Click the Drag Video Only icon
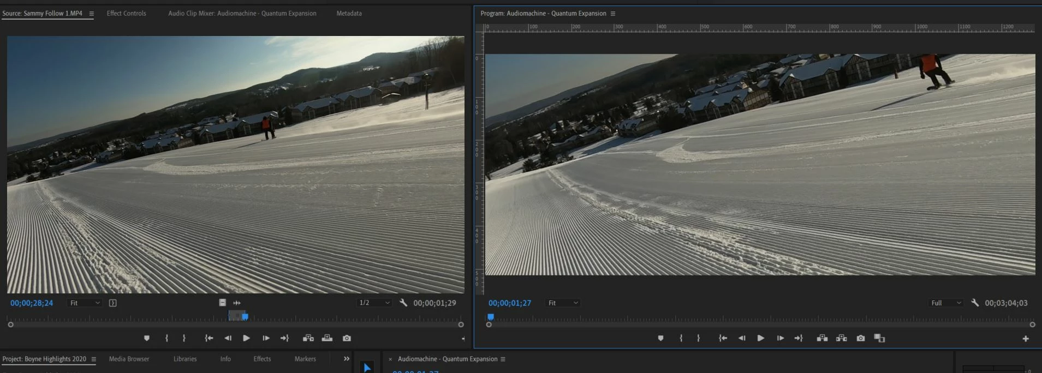The image size is (1042, 373). pos(223,303)
